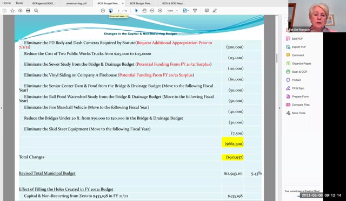
Task: Open Export PDF tool
Action: (x=296, y=47)
